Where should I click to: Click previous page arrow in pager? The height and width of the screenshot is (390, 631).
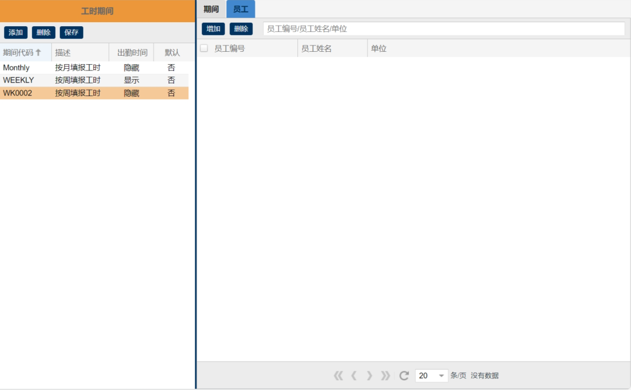[354, 376]
